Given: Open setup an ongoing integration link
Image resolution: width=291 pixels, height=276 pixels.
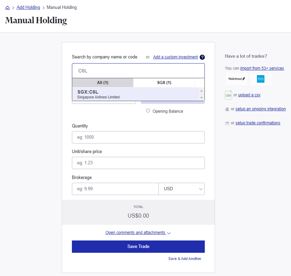Looking at the screenshot, I should click(261, 109).
